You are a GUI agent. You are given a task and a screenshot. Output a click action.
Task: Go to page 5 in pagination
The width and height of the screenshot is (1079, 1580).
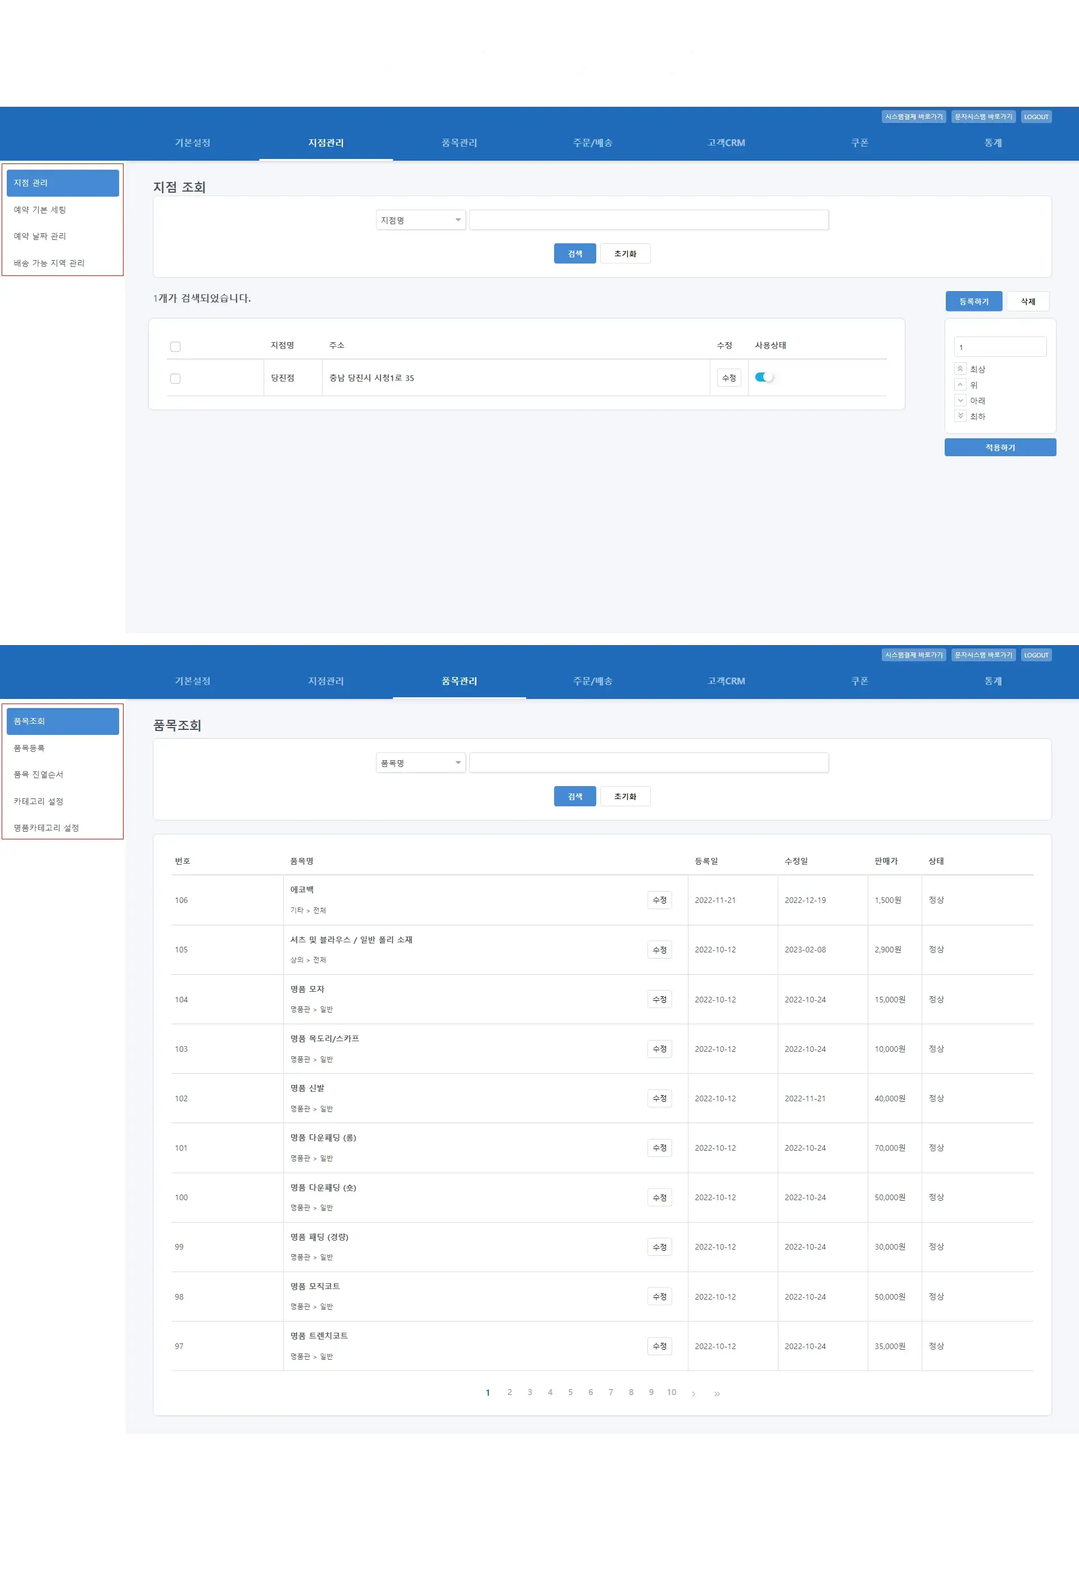tap(570, 1392)
